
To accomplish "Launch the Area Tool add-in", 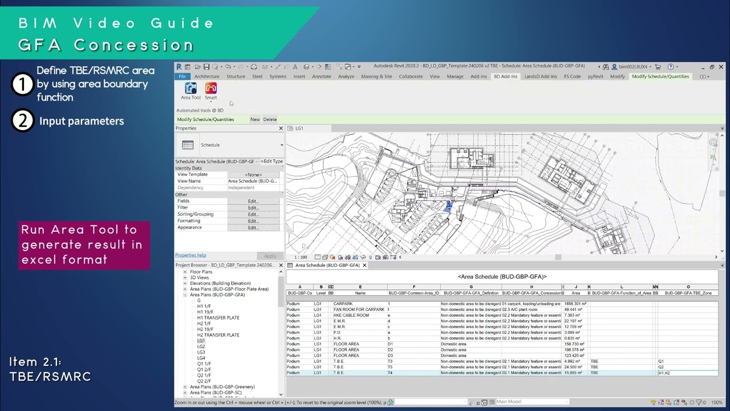I will click(191, 91).
